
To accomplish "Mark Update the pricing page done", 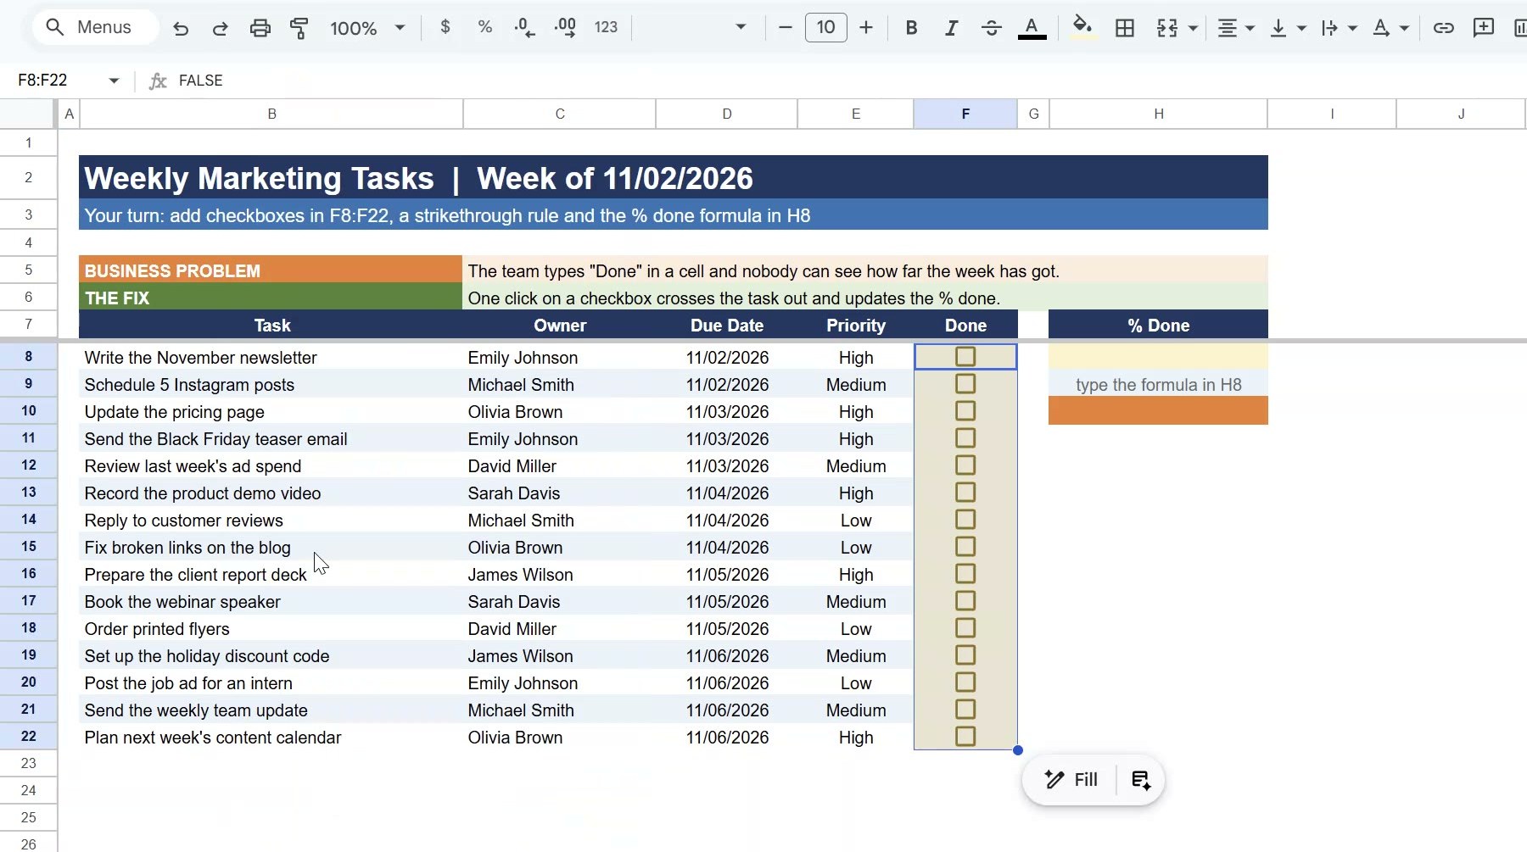I will tap(965, 411).
